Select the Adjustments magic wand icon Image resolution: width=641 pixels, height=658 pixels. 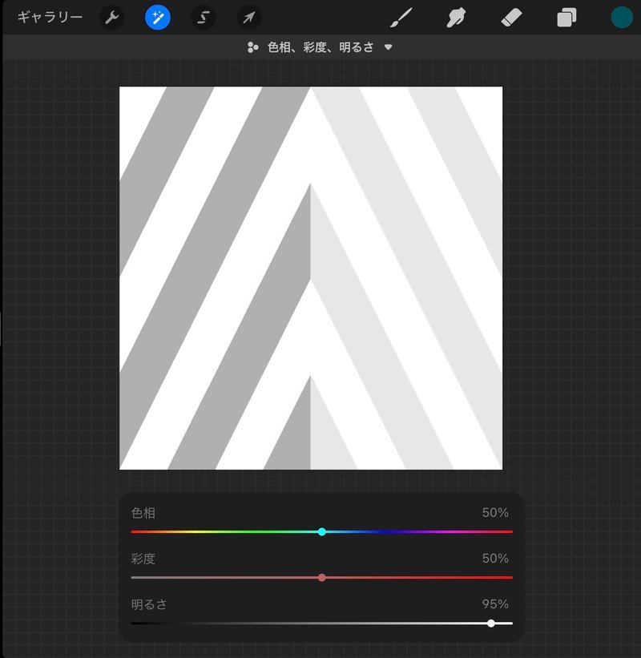point(157,18)
